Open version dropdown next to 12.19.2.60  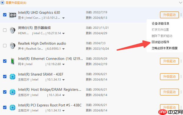coord(63,64)
